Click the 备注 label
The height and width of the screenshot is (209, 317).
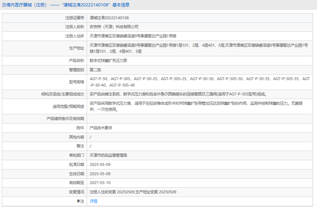click(x=80, y=146)
